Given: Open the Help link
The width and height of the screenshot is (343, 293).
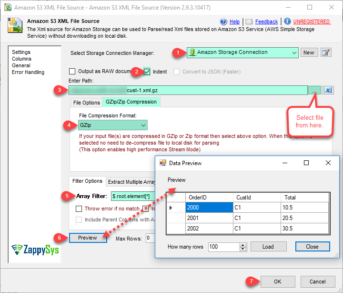Looking at the screenshot, I should click(234, 21).
